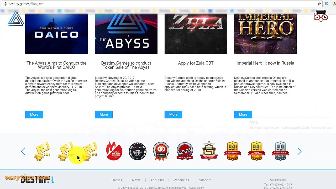Bookmark this page with the star icon
Viewport: 336px width, 189px height.
click(x=319, y=4)
